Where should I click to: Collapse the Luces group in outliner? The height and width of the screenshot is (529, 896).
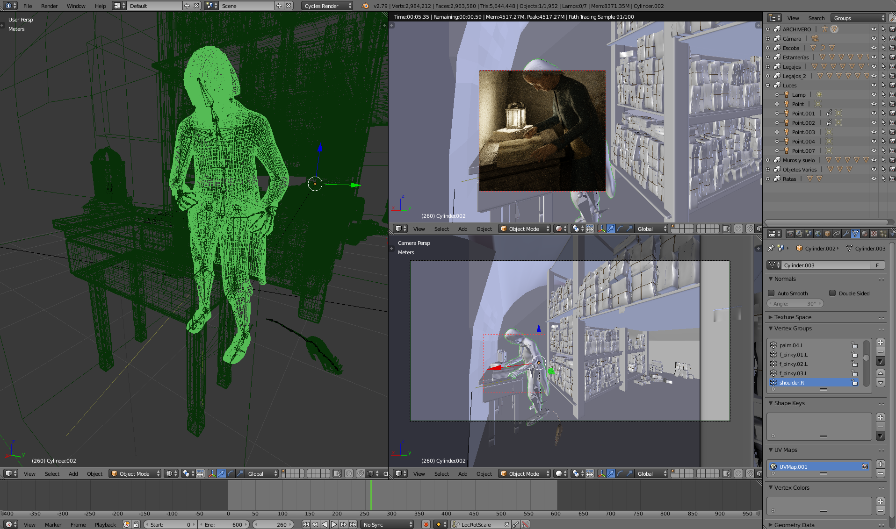768,85
